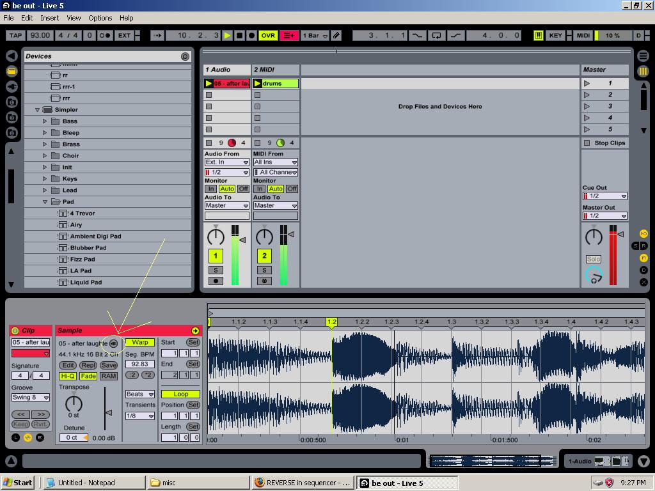The width and height of the screenshot is (655, 491).
Task: Toggle EXT sync switch
Action: point(124,36)
